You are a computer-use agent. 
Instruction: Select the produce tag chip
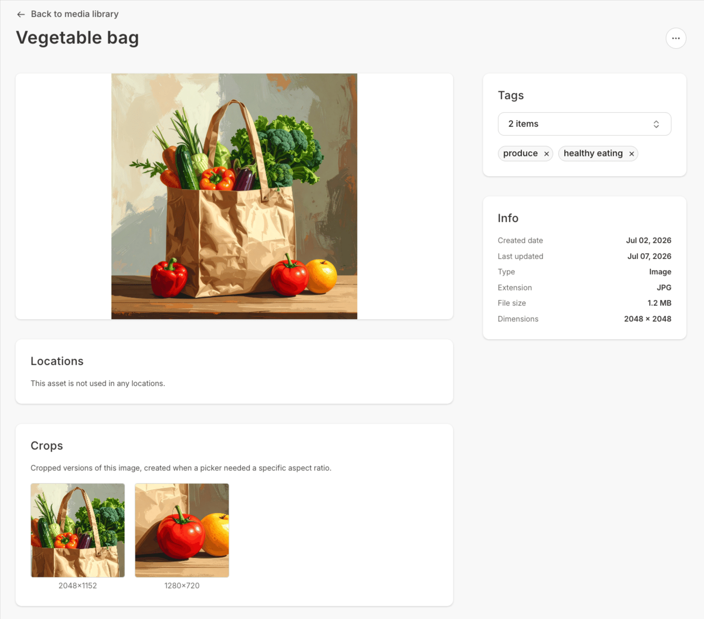525,153
